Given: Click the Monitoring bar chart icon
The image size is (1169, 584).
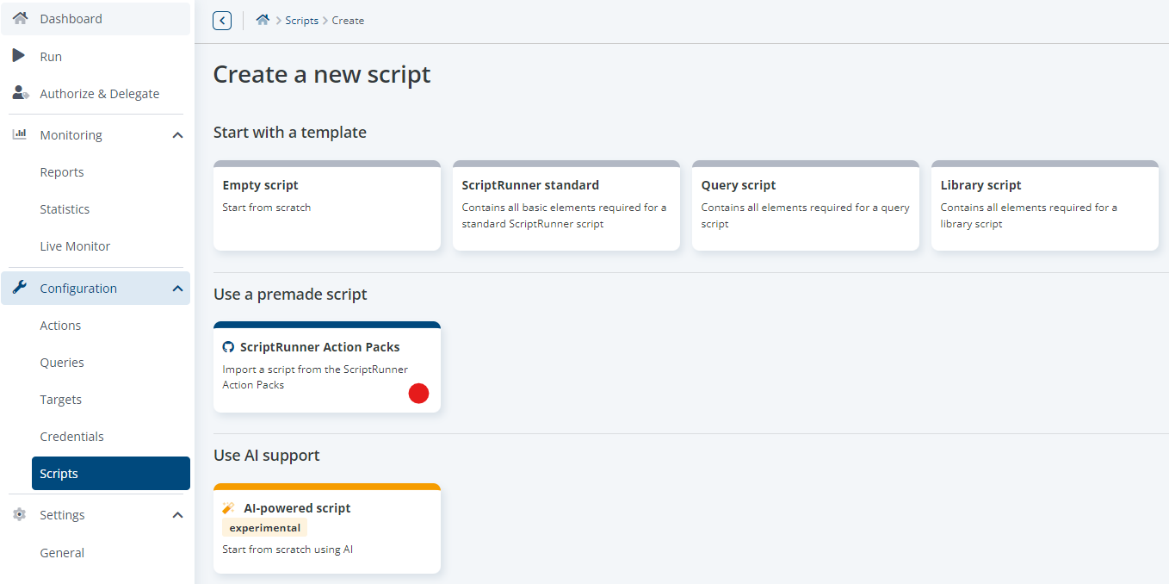Looking at the screenshot, I should pyautogui.click(x=20, y=134).
